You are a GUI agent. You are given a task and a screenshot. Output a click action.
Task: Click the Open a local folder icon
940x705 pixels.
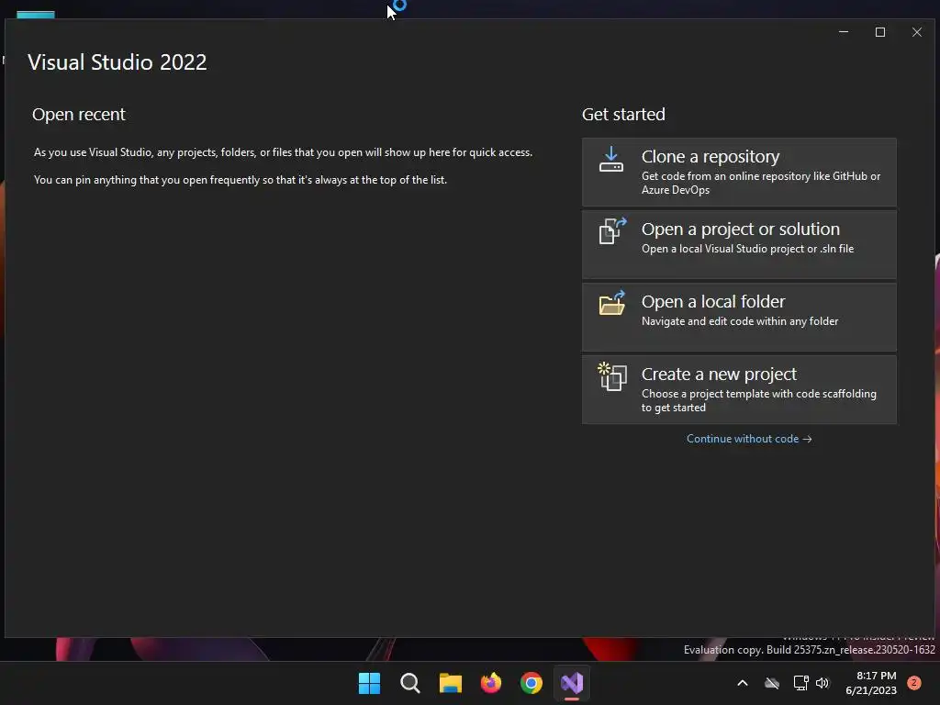point(612,303)
